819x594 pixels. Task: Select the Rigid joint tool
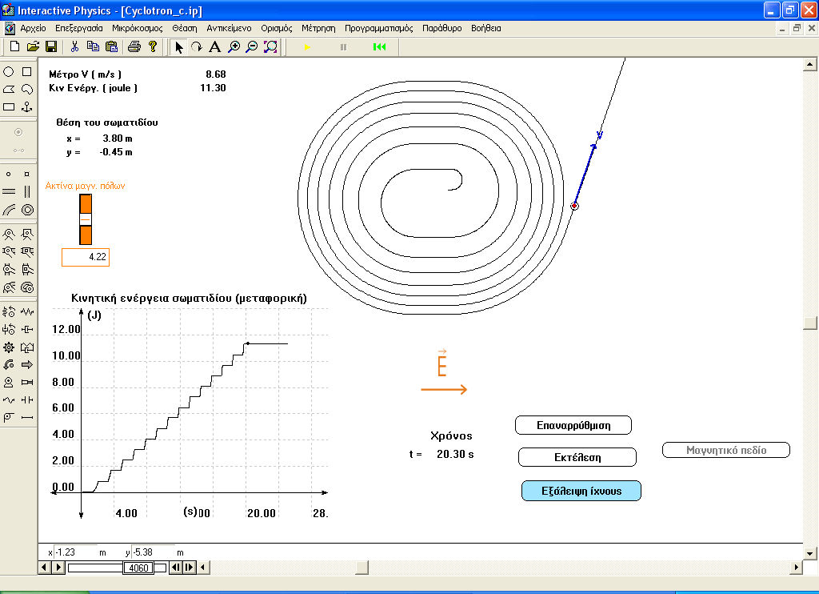[26, 234]
